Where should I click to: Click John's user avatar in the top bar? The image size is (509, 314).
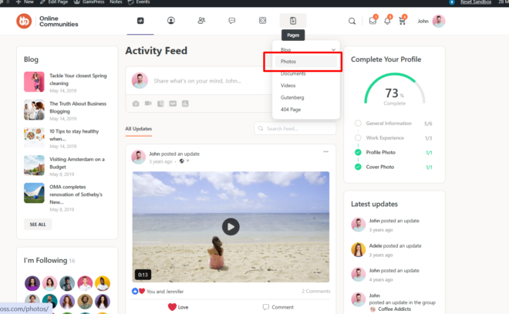[439, 21]
